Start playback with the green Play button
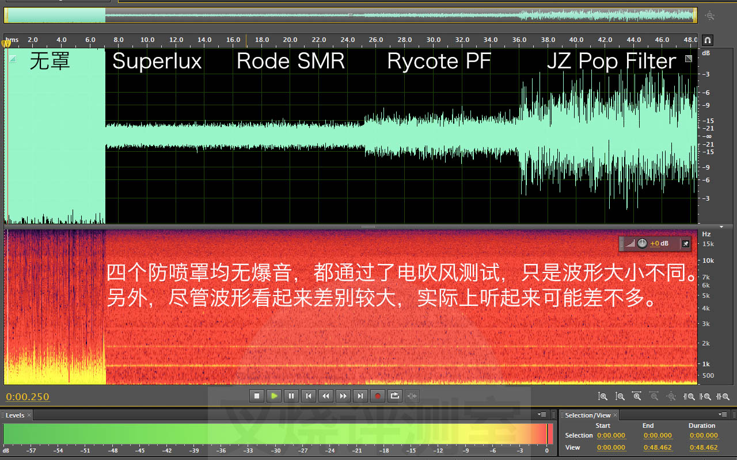 274,396
